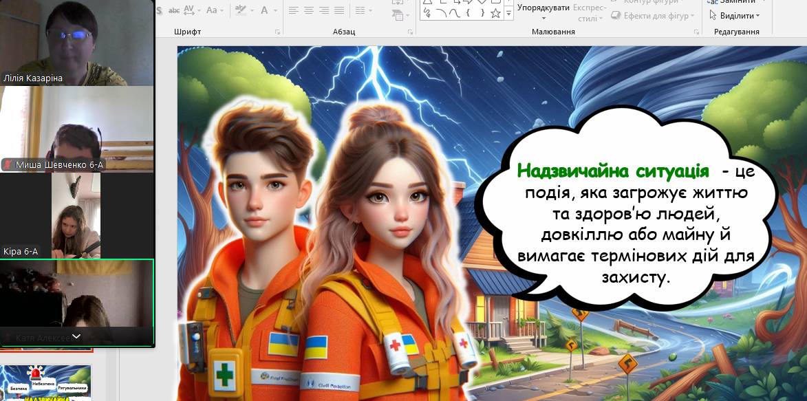Select the Left Brace shape

pos(468,13)
